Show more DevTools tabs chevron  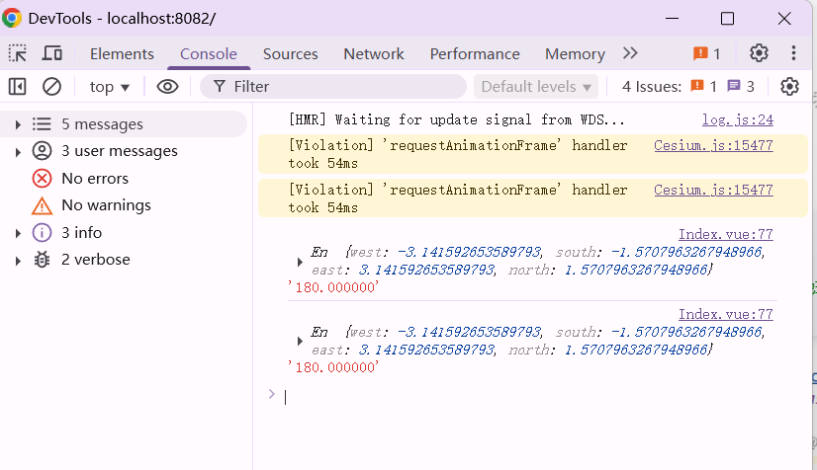630,53
